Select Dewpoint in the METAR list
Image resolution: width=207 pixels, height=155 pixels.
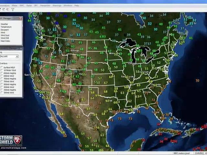pyautogui.click(x=5, y=30)
